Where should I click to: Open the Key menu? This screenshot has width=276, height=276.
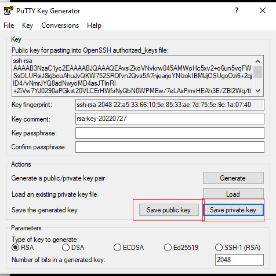pyautogui.click(x=27, y=25)
